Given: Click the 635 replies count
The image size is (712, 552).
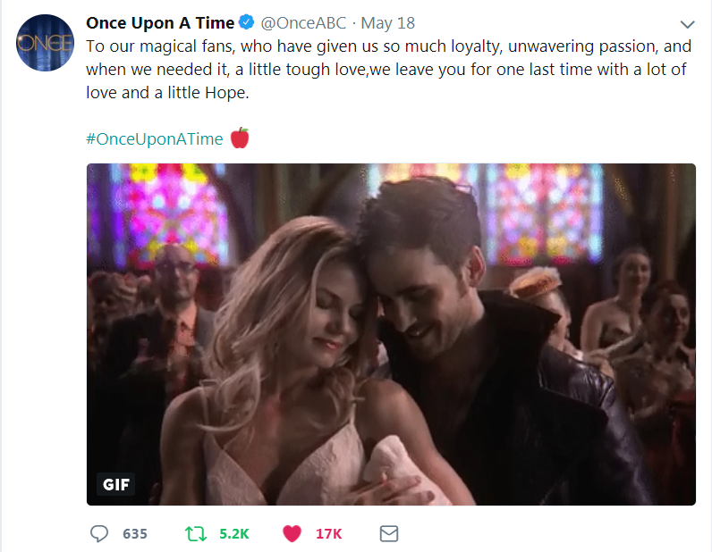Looking at the screenshot, I should pyautogui.click(x=134, y=533).
